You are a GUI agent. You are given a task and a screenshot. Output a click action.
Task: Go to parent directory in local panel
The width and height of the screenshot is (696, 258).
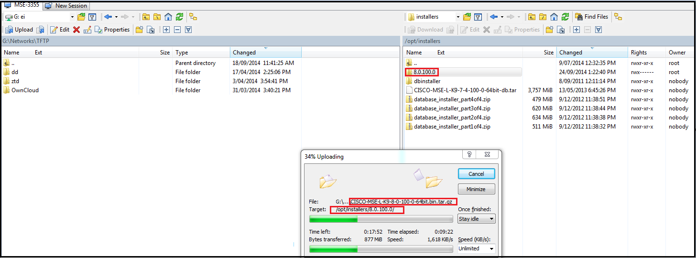(145, 17)
